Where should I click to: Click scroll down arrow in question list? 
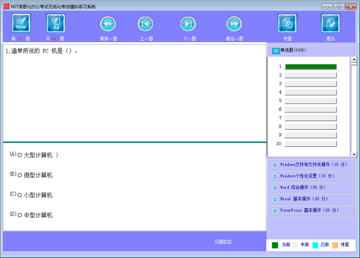coord(354,154)
